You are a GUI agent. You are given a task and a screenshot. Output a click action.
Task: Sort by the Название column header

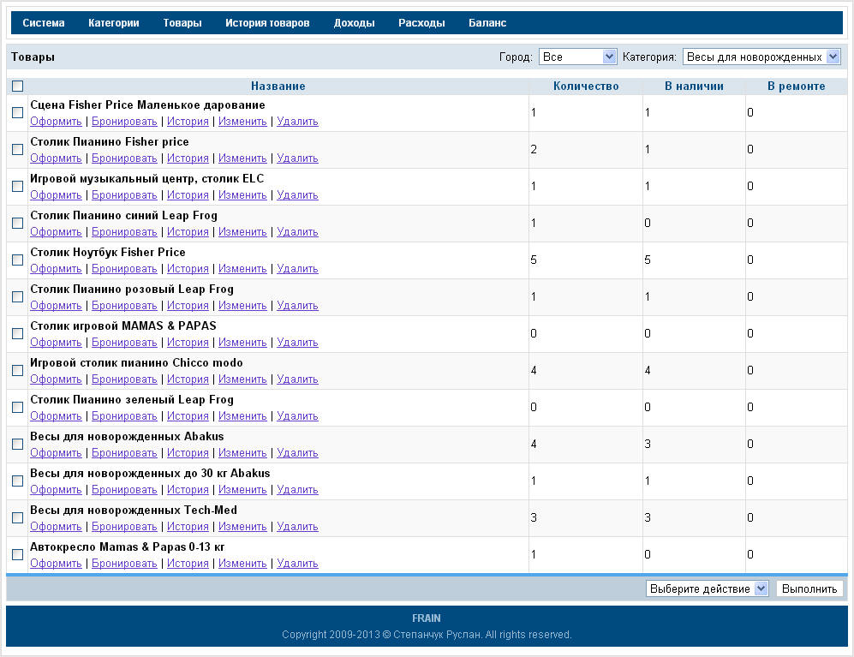[x=278, y=86]
